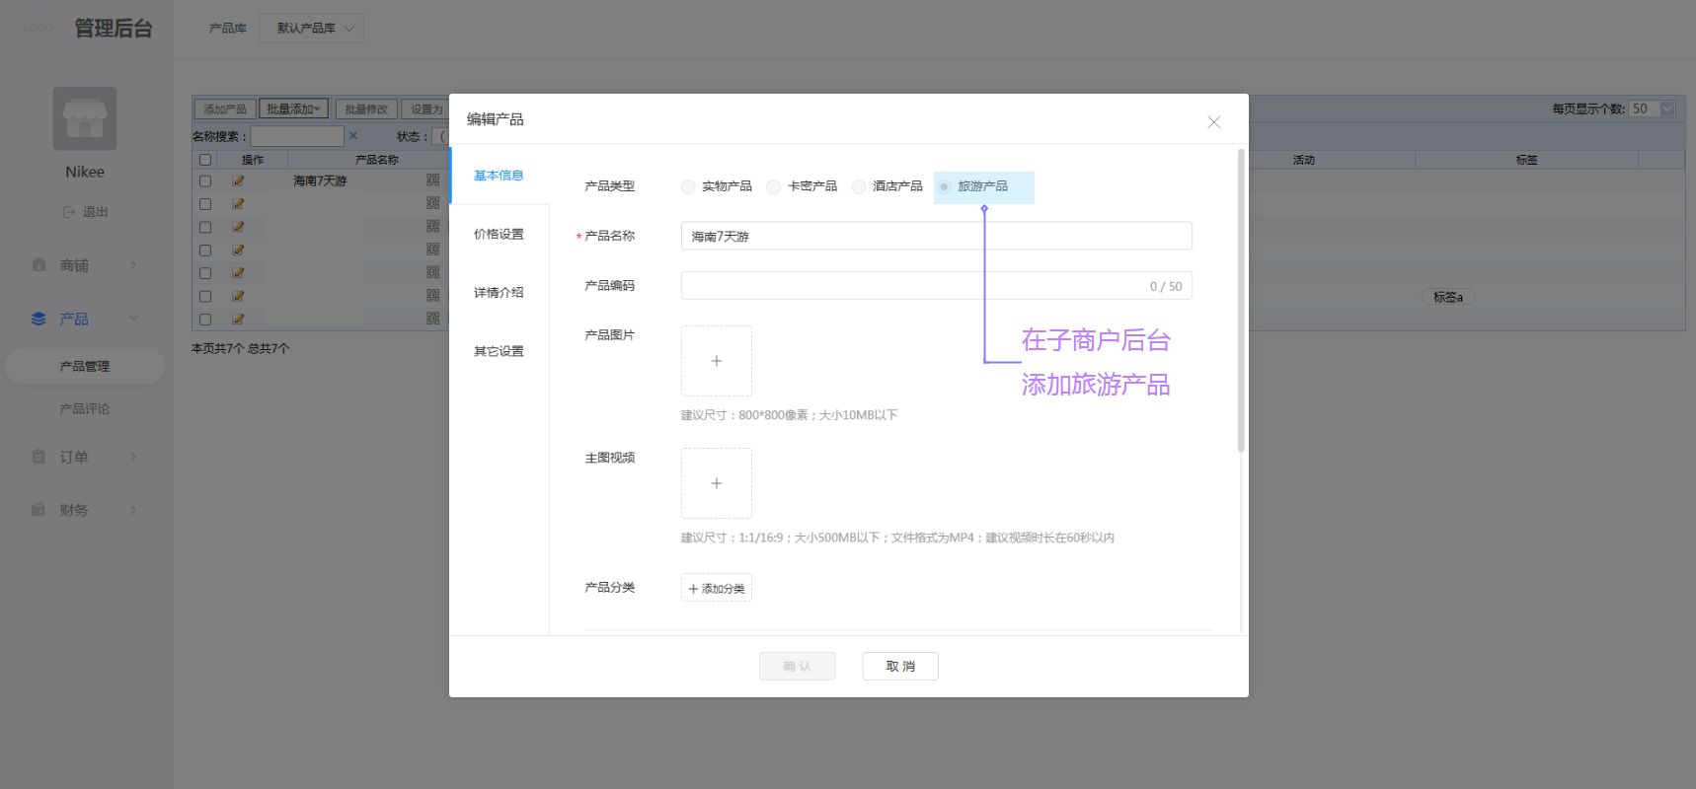Click the clear X icon beside 名称搜索
The image size is (1696, 789).
[x=353, y=136]
